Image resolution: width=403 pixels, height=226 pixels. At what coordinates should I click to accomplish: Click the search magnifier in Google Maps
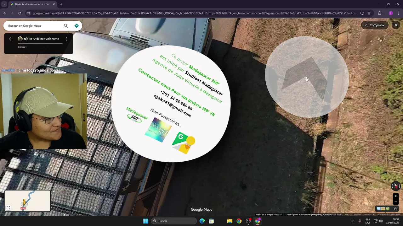(66, 26)
